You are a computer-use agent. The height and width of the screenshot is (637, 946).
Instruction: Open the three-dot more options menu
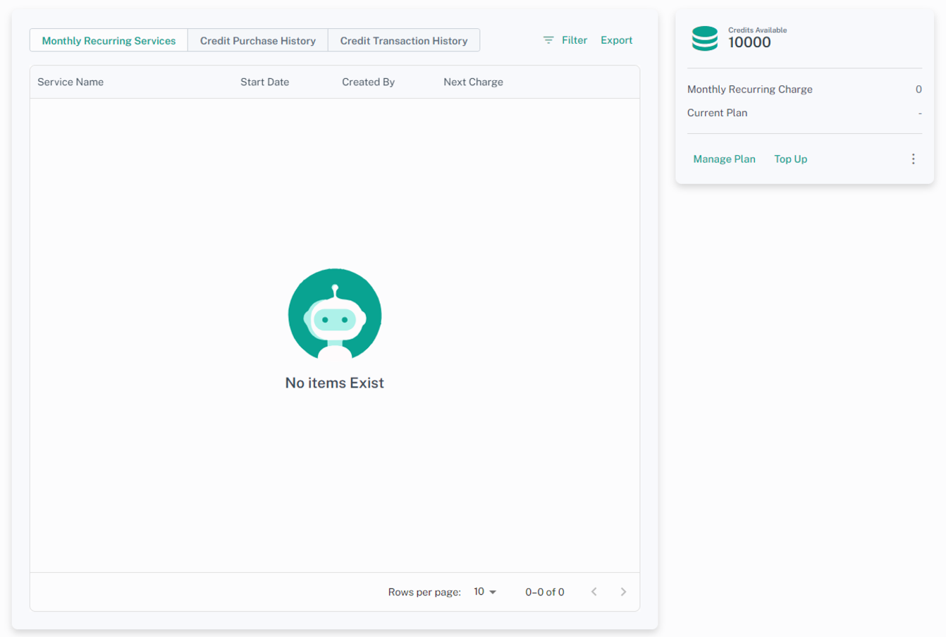[913, 159]
